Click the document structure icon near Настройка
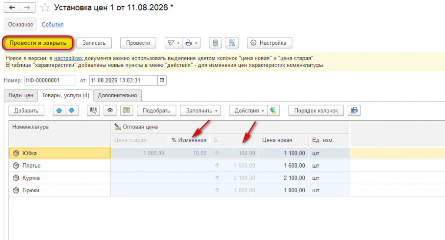The image size is (445, 240). point(232,43)
